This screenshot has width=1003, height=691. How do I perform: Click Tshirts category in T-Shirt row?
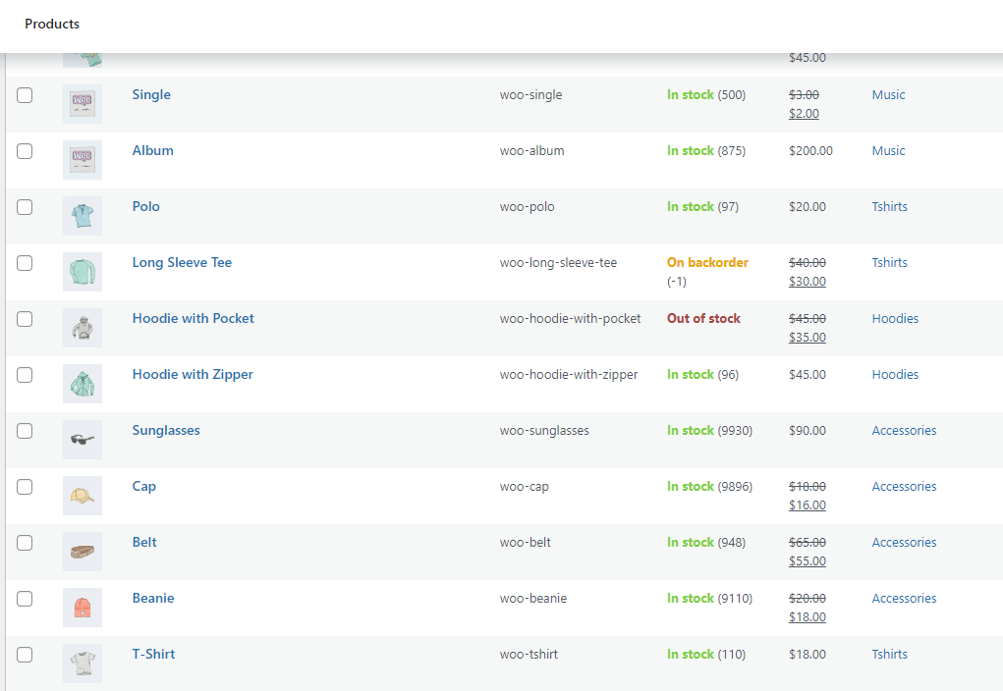[890, 655]
